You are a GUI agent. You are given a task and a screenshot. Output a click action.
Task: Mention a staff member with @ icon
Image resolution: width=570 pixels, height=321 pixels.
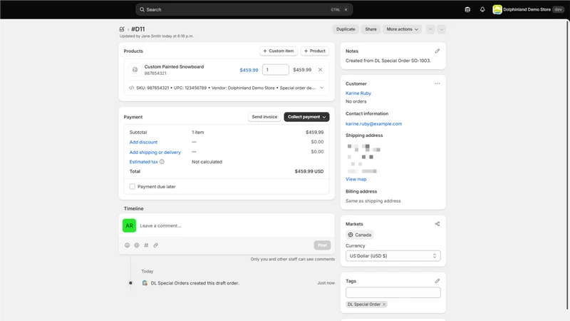tap(137, 245)
